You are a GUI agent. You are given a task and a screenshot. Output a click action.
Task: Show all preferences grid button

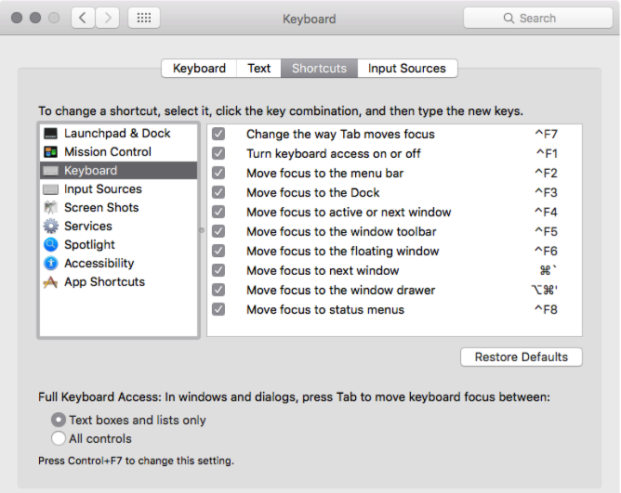(x=144, y=18)
